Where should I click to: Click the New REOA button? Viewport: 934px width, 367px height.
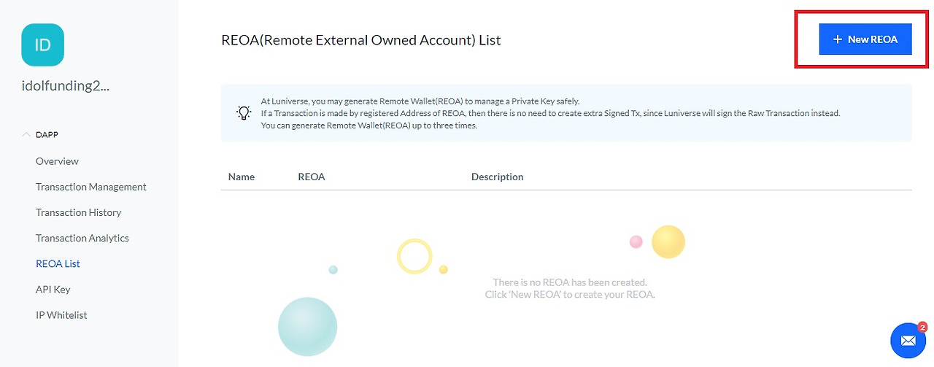(865, 39)
